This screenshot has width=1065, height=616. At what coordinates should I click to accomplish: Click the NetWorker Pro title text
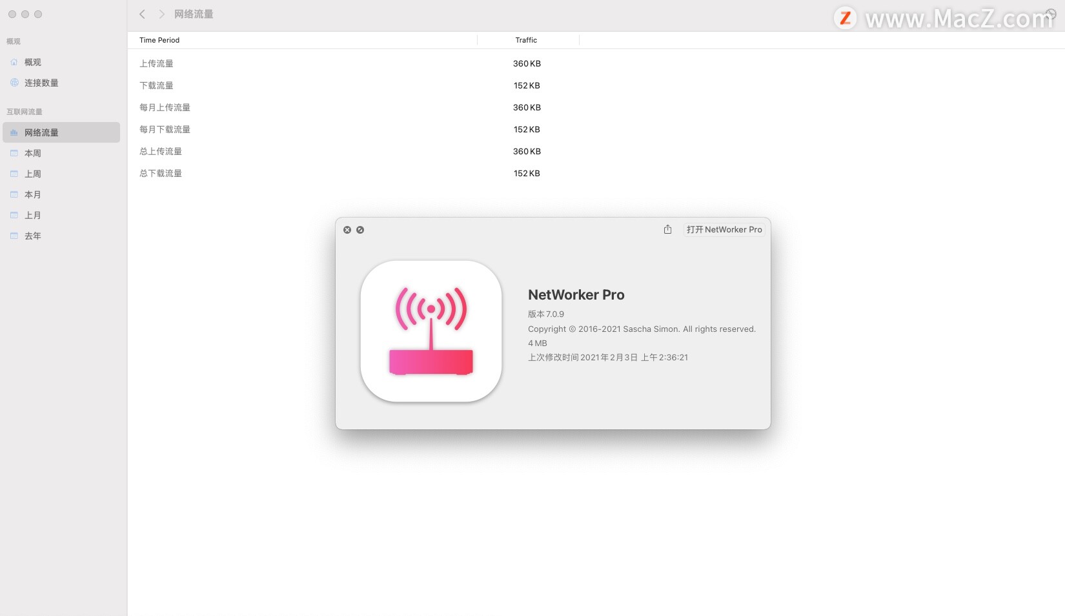point(576,295)
